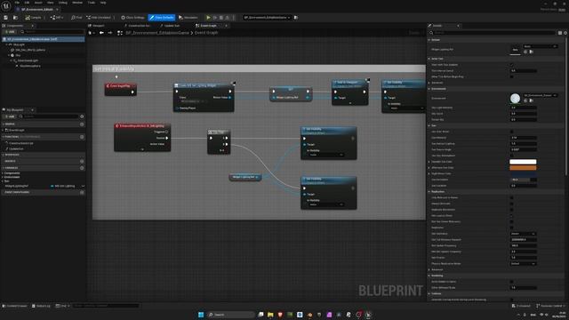Toggle Start with Tick Enabled checkbox
569x320 pixels.
(x=512, y=65)
